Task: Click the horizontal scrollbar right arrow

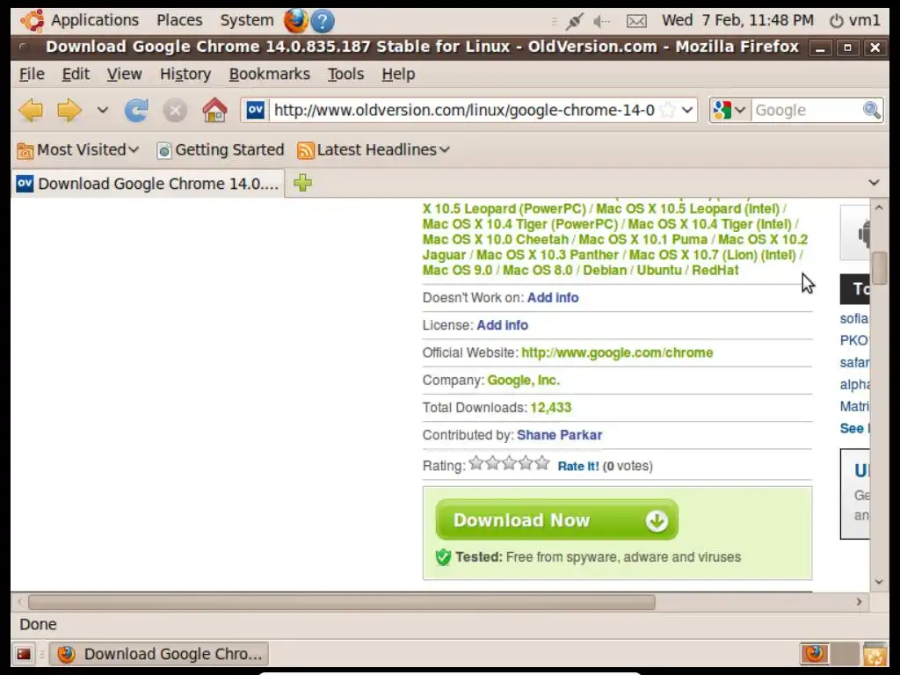Action: coord(859,601)
